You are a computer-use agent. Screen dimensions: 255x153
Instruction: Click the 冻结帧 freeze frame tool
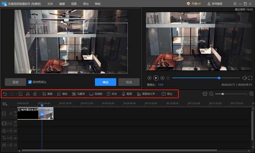tap(96, 94)
